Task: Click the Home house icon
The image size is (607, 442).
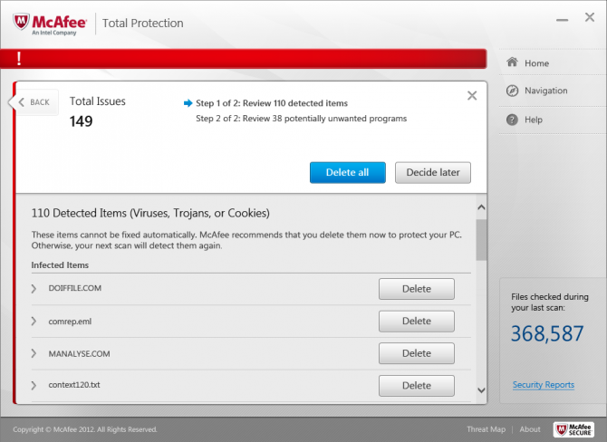Action: [x=512, y=62]
